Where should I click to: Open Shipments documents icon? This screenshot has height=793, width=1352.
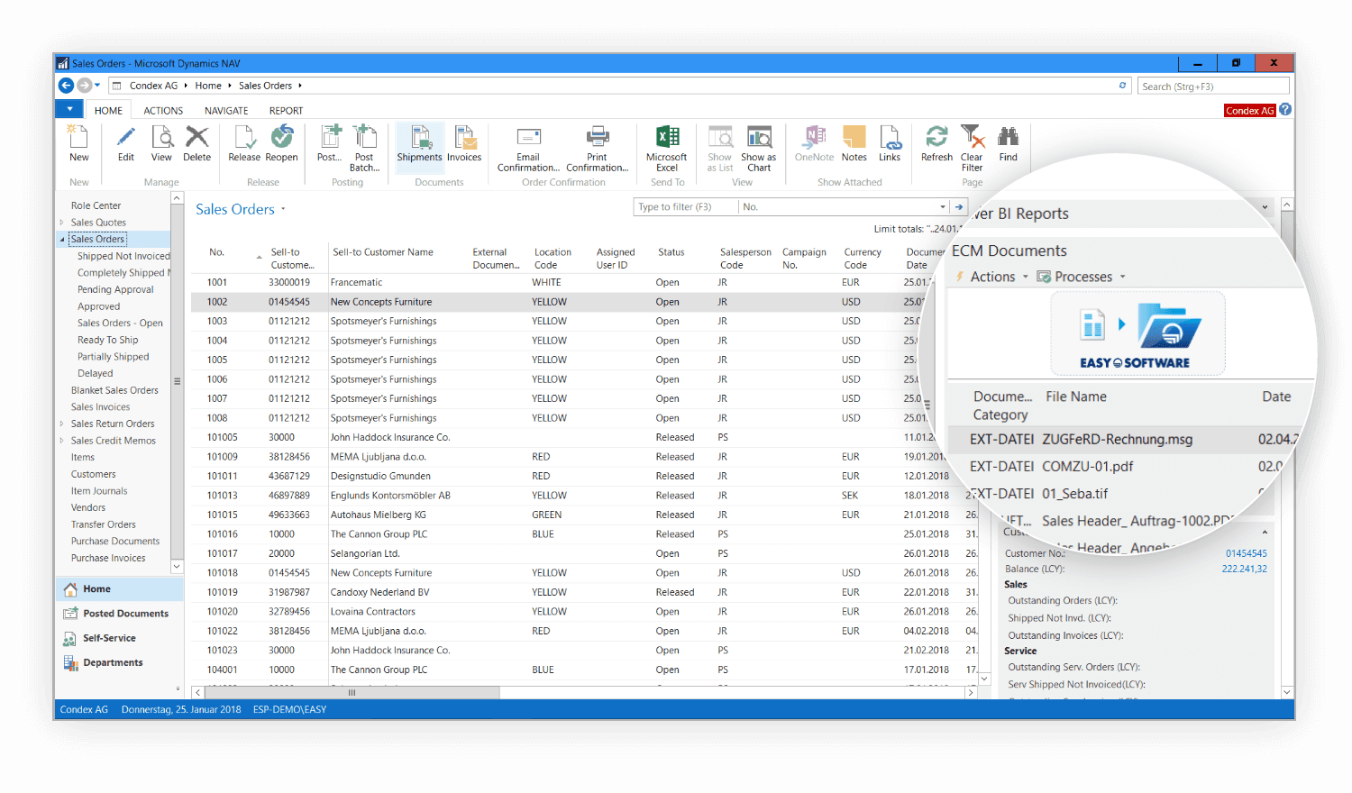(x=421, y=137)
